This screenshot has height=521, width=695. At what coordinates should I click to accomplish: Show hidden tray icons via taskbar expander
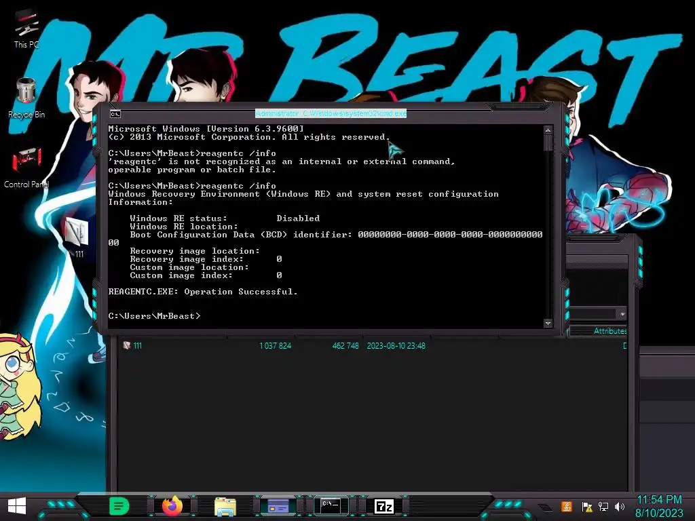[x=545, y=507]
